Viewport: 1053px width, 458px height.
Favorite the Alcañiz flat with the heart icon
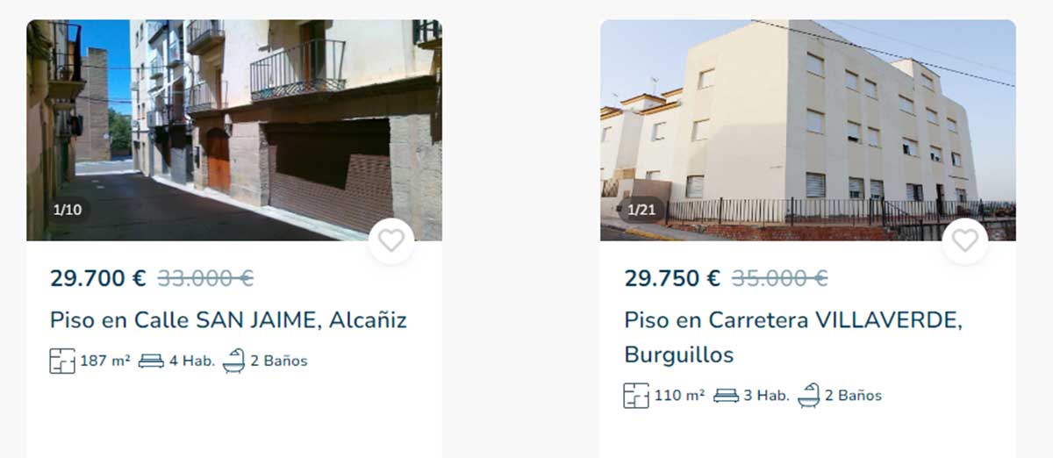pos(391,240)
